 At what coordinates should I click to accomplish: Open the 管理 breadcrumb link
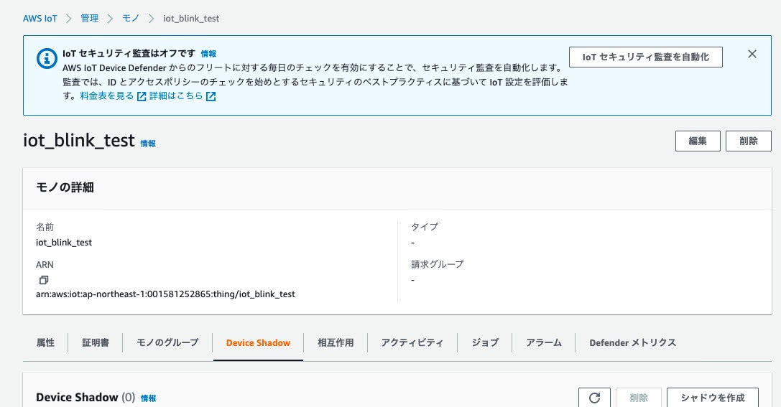(x=90, y=19)
